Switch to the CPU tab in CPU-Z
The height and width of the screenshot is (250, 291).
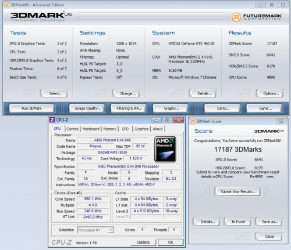click(x=58, y=129)
